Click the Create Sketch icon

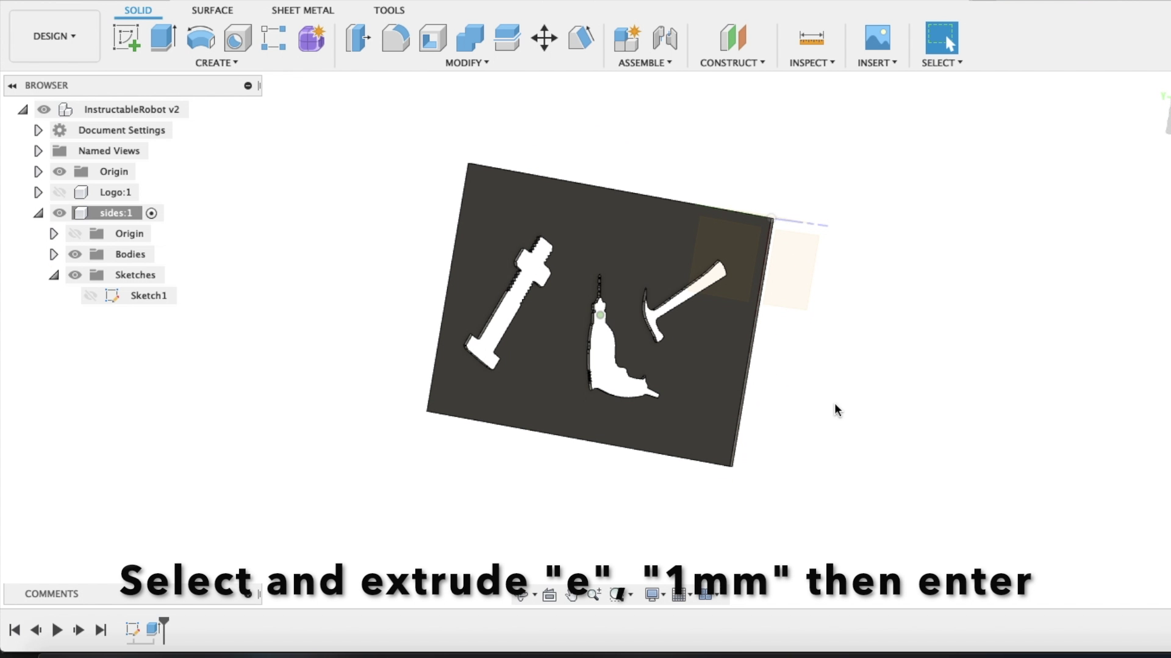pyautogui.click(x=126, y=38)
